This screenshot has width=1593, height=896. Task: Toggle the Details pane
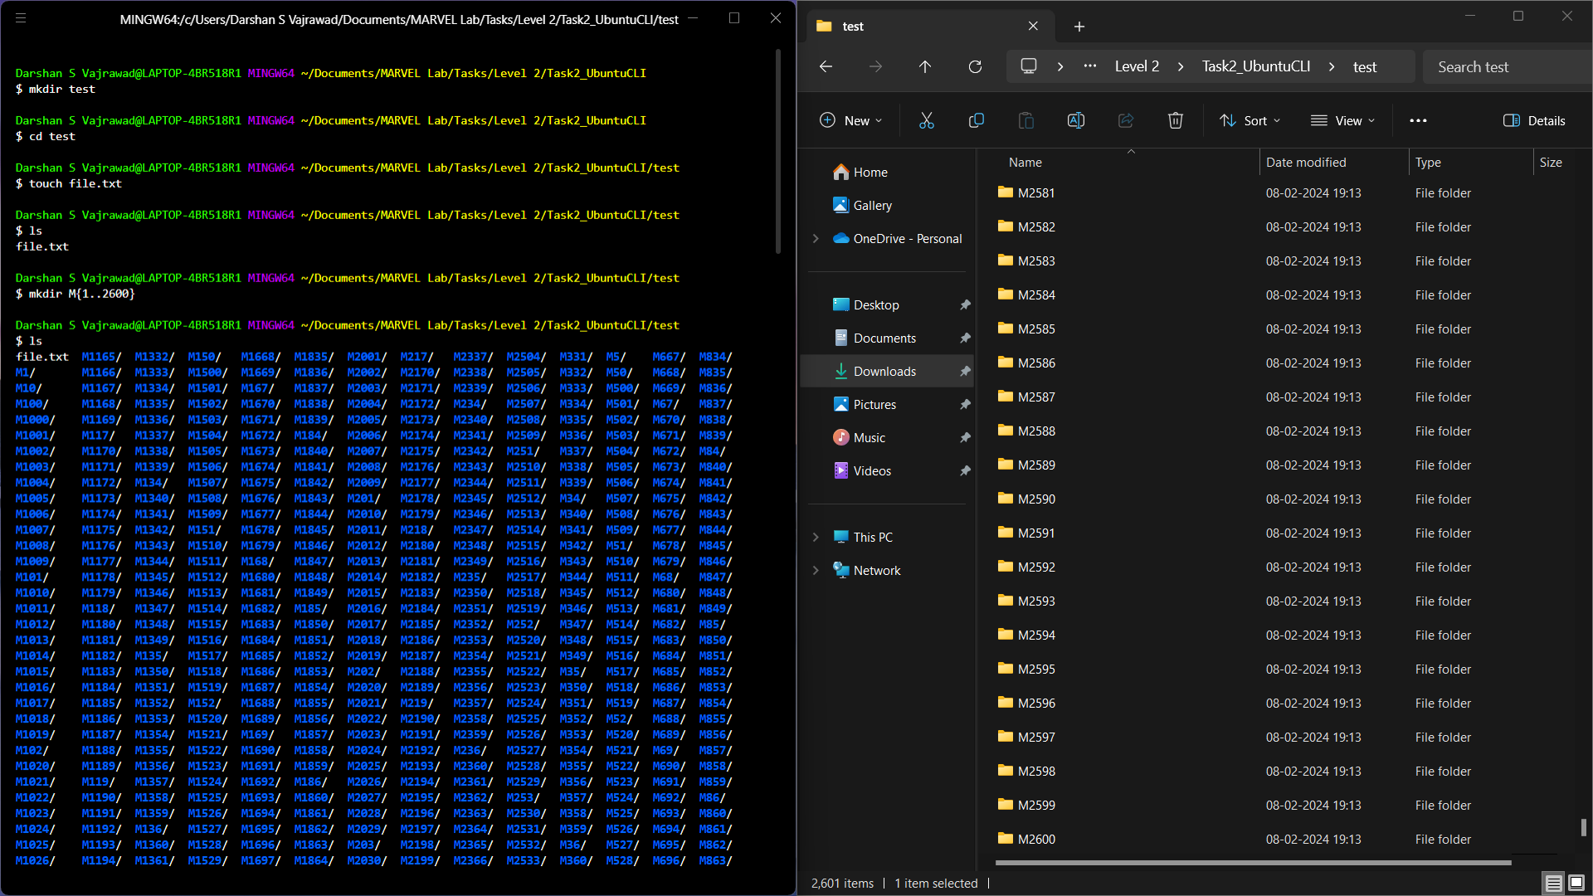pyautogui.click(x=1534, y=121)
